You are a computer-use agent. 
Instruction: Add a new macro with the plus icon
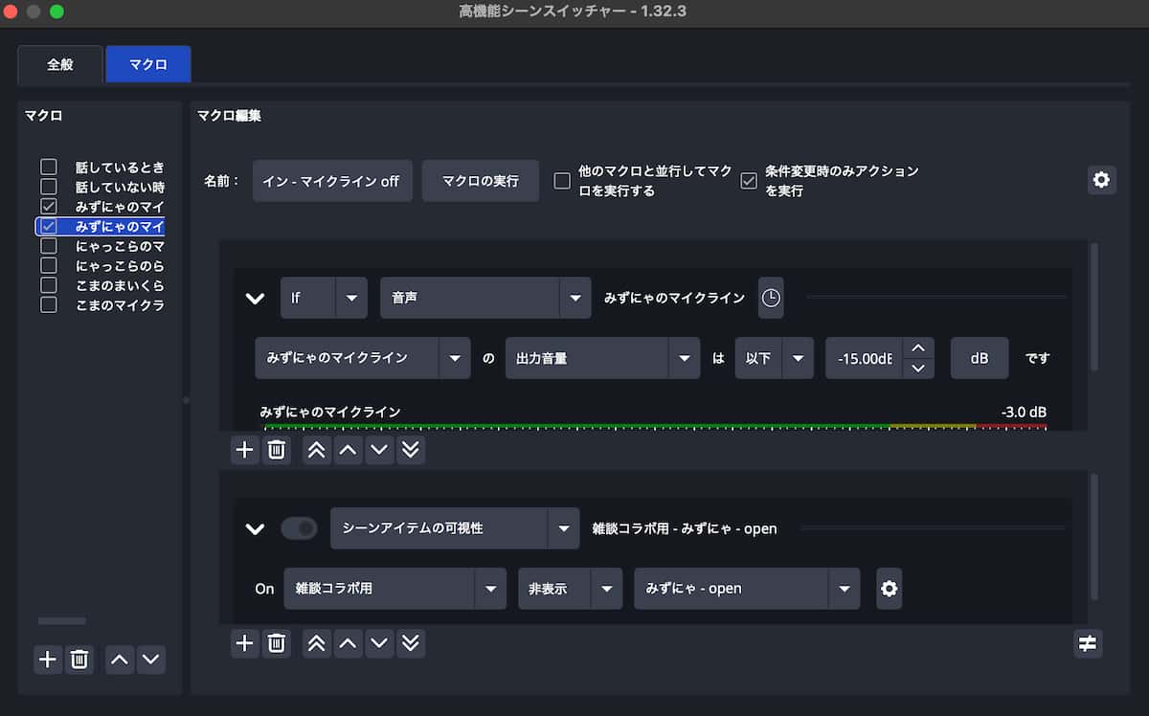click(47, 659)
